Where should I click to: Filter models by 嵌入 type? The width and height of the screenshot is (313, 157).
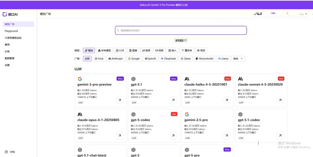172,50
